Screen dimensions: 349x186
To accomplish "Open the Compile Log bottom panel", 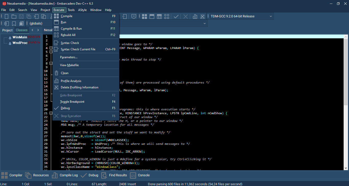I will coord(68,175).
